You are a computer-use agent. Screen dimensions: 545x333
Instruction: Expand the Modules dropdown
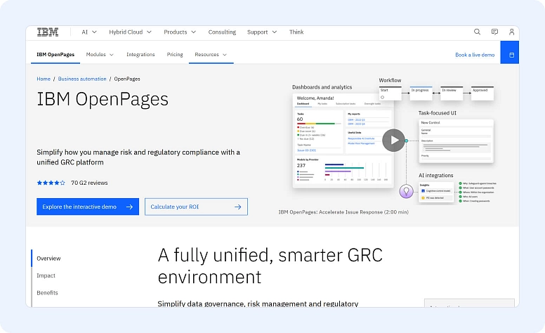point(100,55)
